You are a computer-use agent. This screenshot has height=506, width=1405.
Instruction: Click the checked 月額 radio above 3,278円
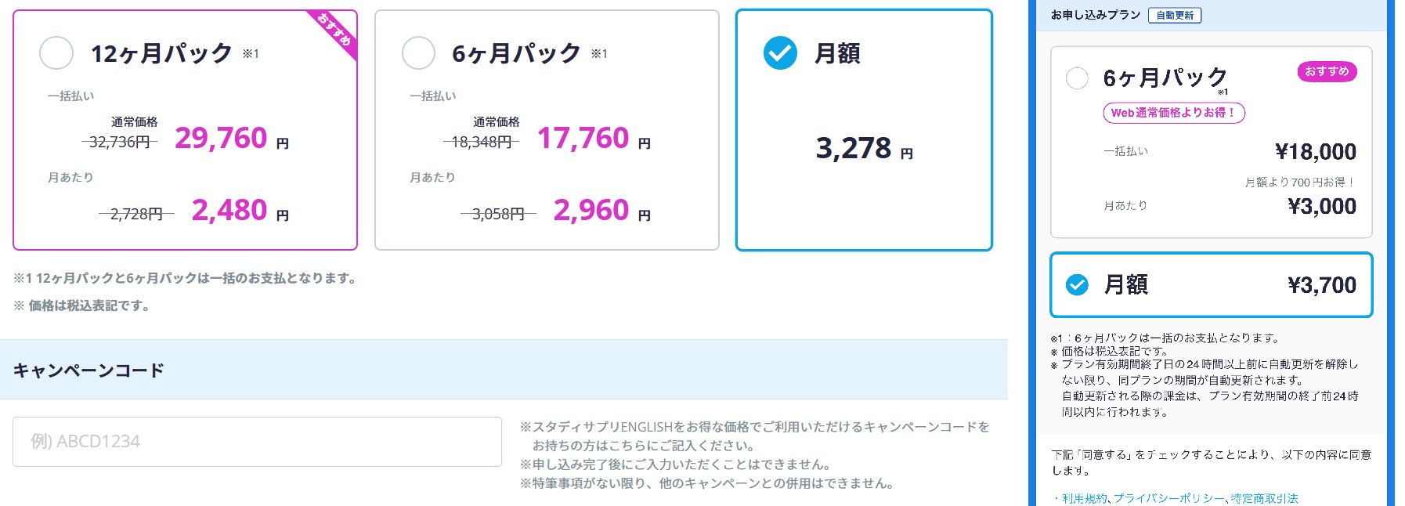pos(780,53)
